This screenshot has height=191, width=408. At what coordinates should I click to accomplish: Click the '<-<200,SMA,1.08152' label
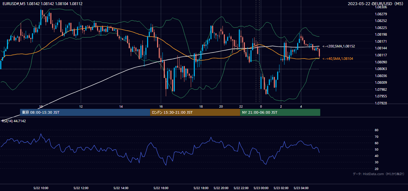point(339,46)
